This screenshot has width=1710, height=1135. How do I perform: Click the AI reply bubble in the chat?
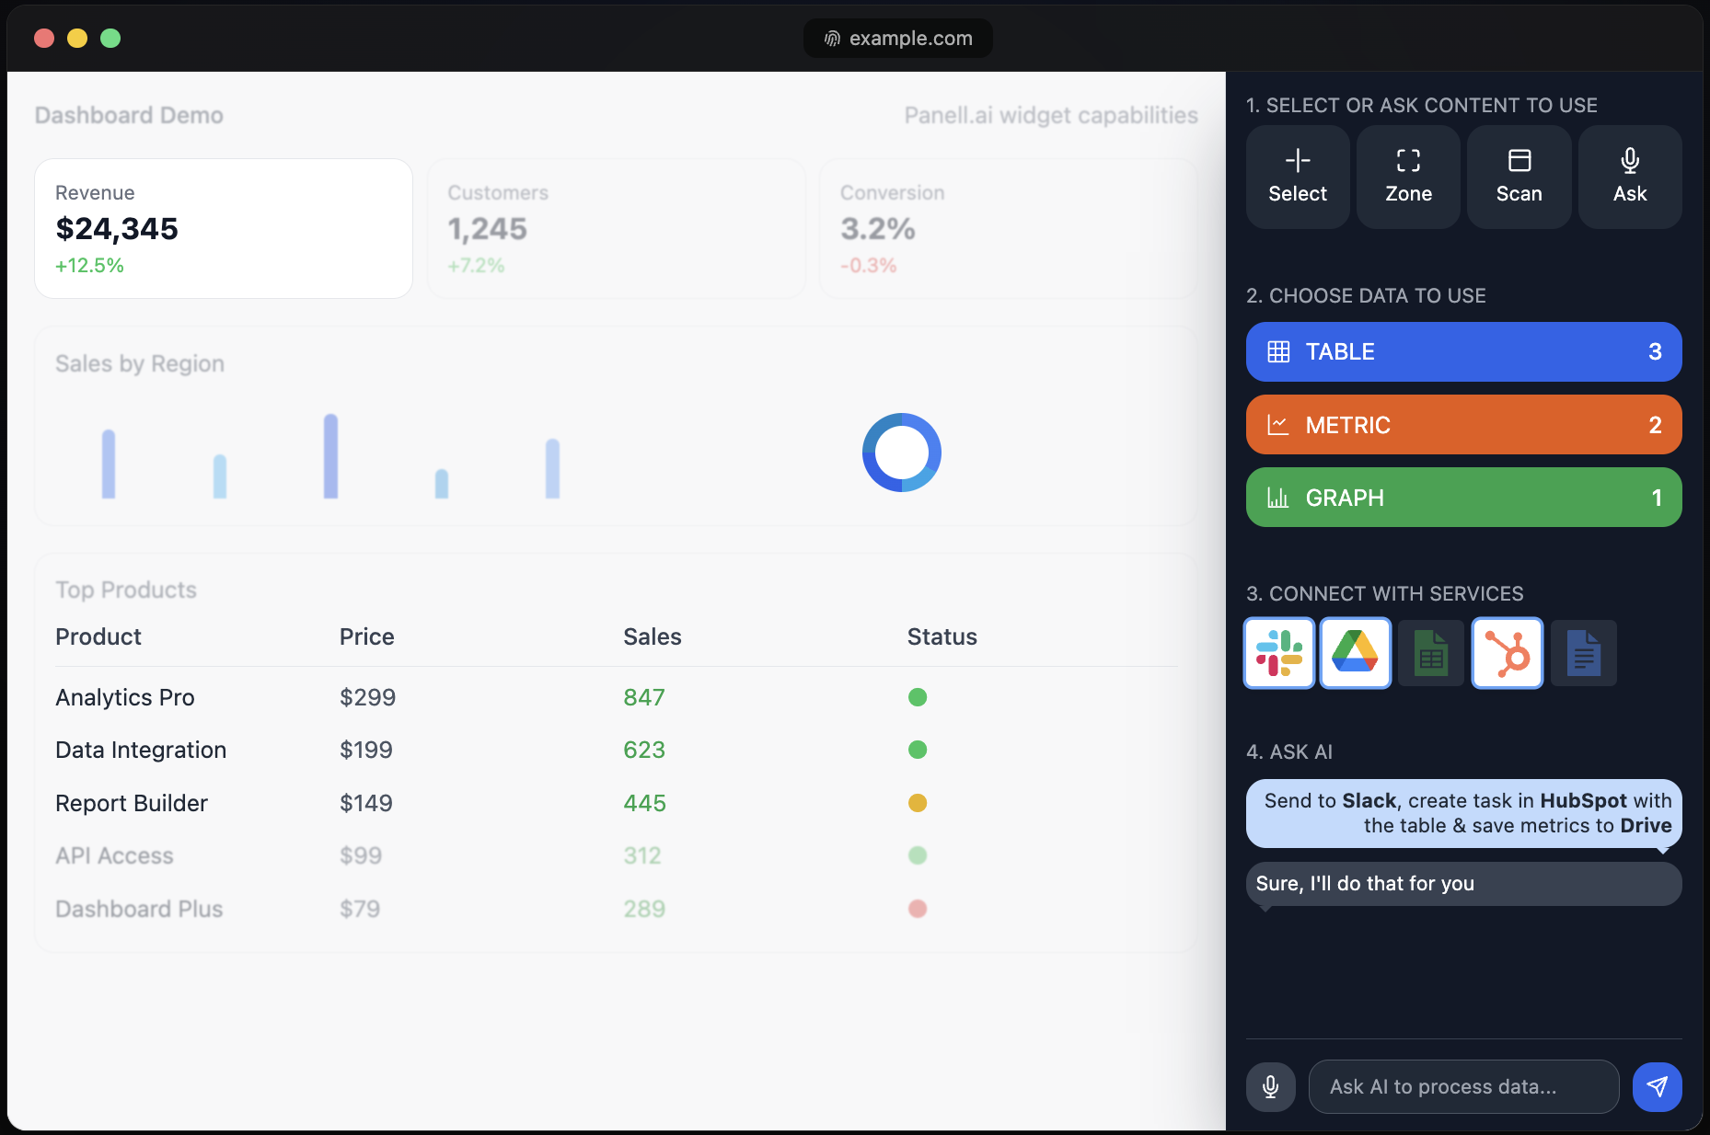(x=1463, y=883)
